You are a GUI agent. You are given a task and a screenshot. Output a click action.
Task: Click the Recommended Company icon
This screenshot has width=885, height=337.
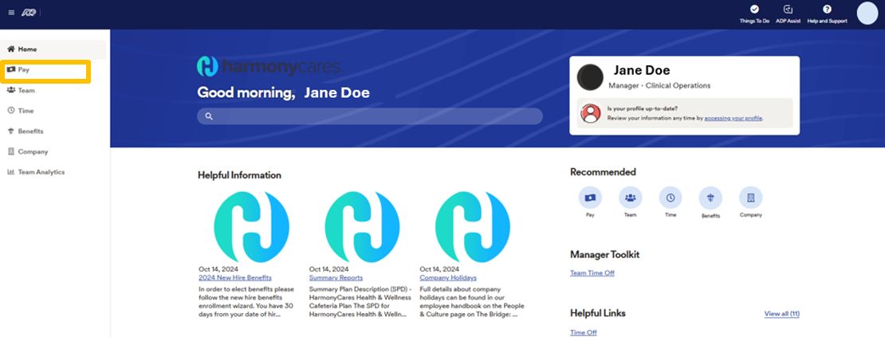click(750, 198)
